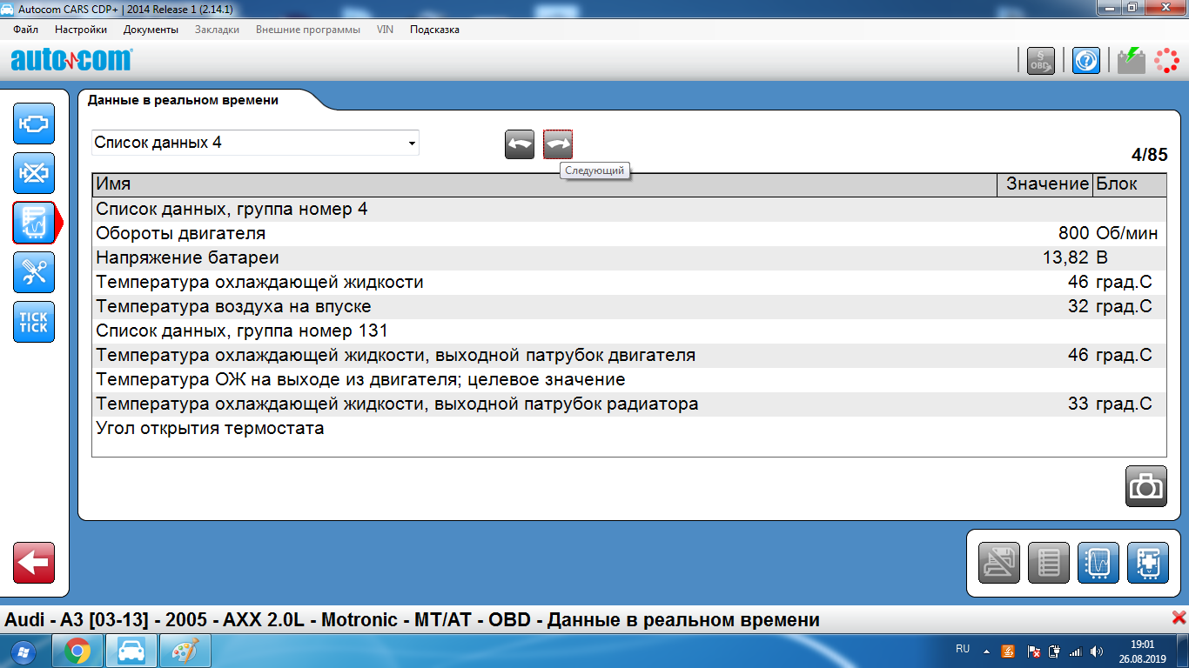Open Chrome from the taskbar

[x=77, y=651]
